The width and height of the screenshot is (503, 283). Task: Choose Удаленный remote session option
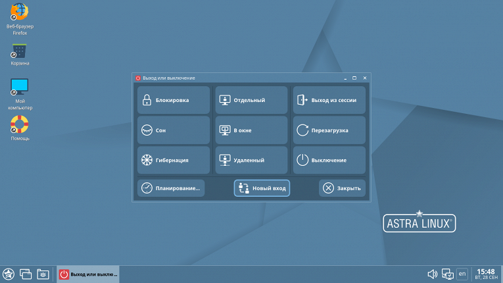[251, 160]
